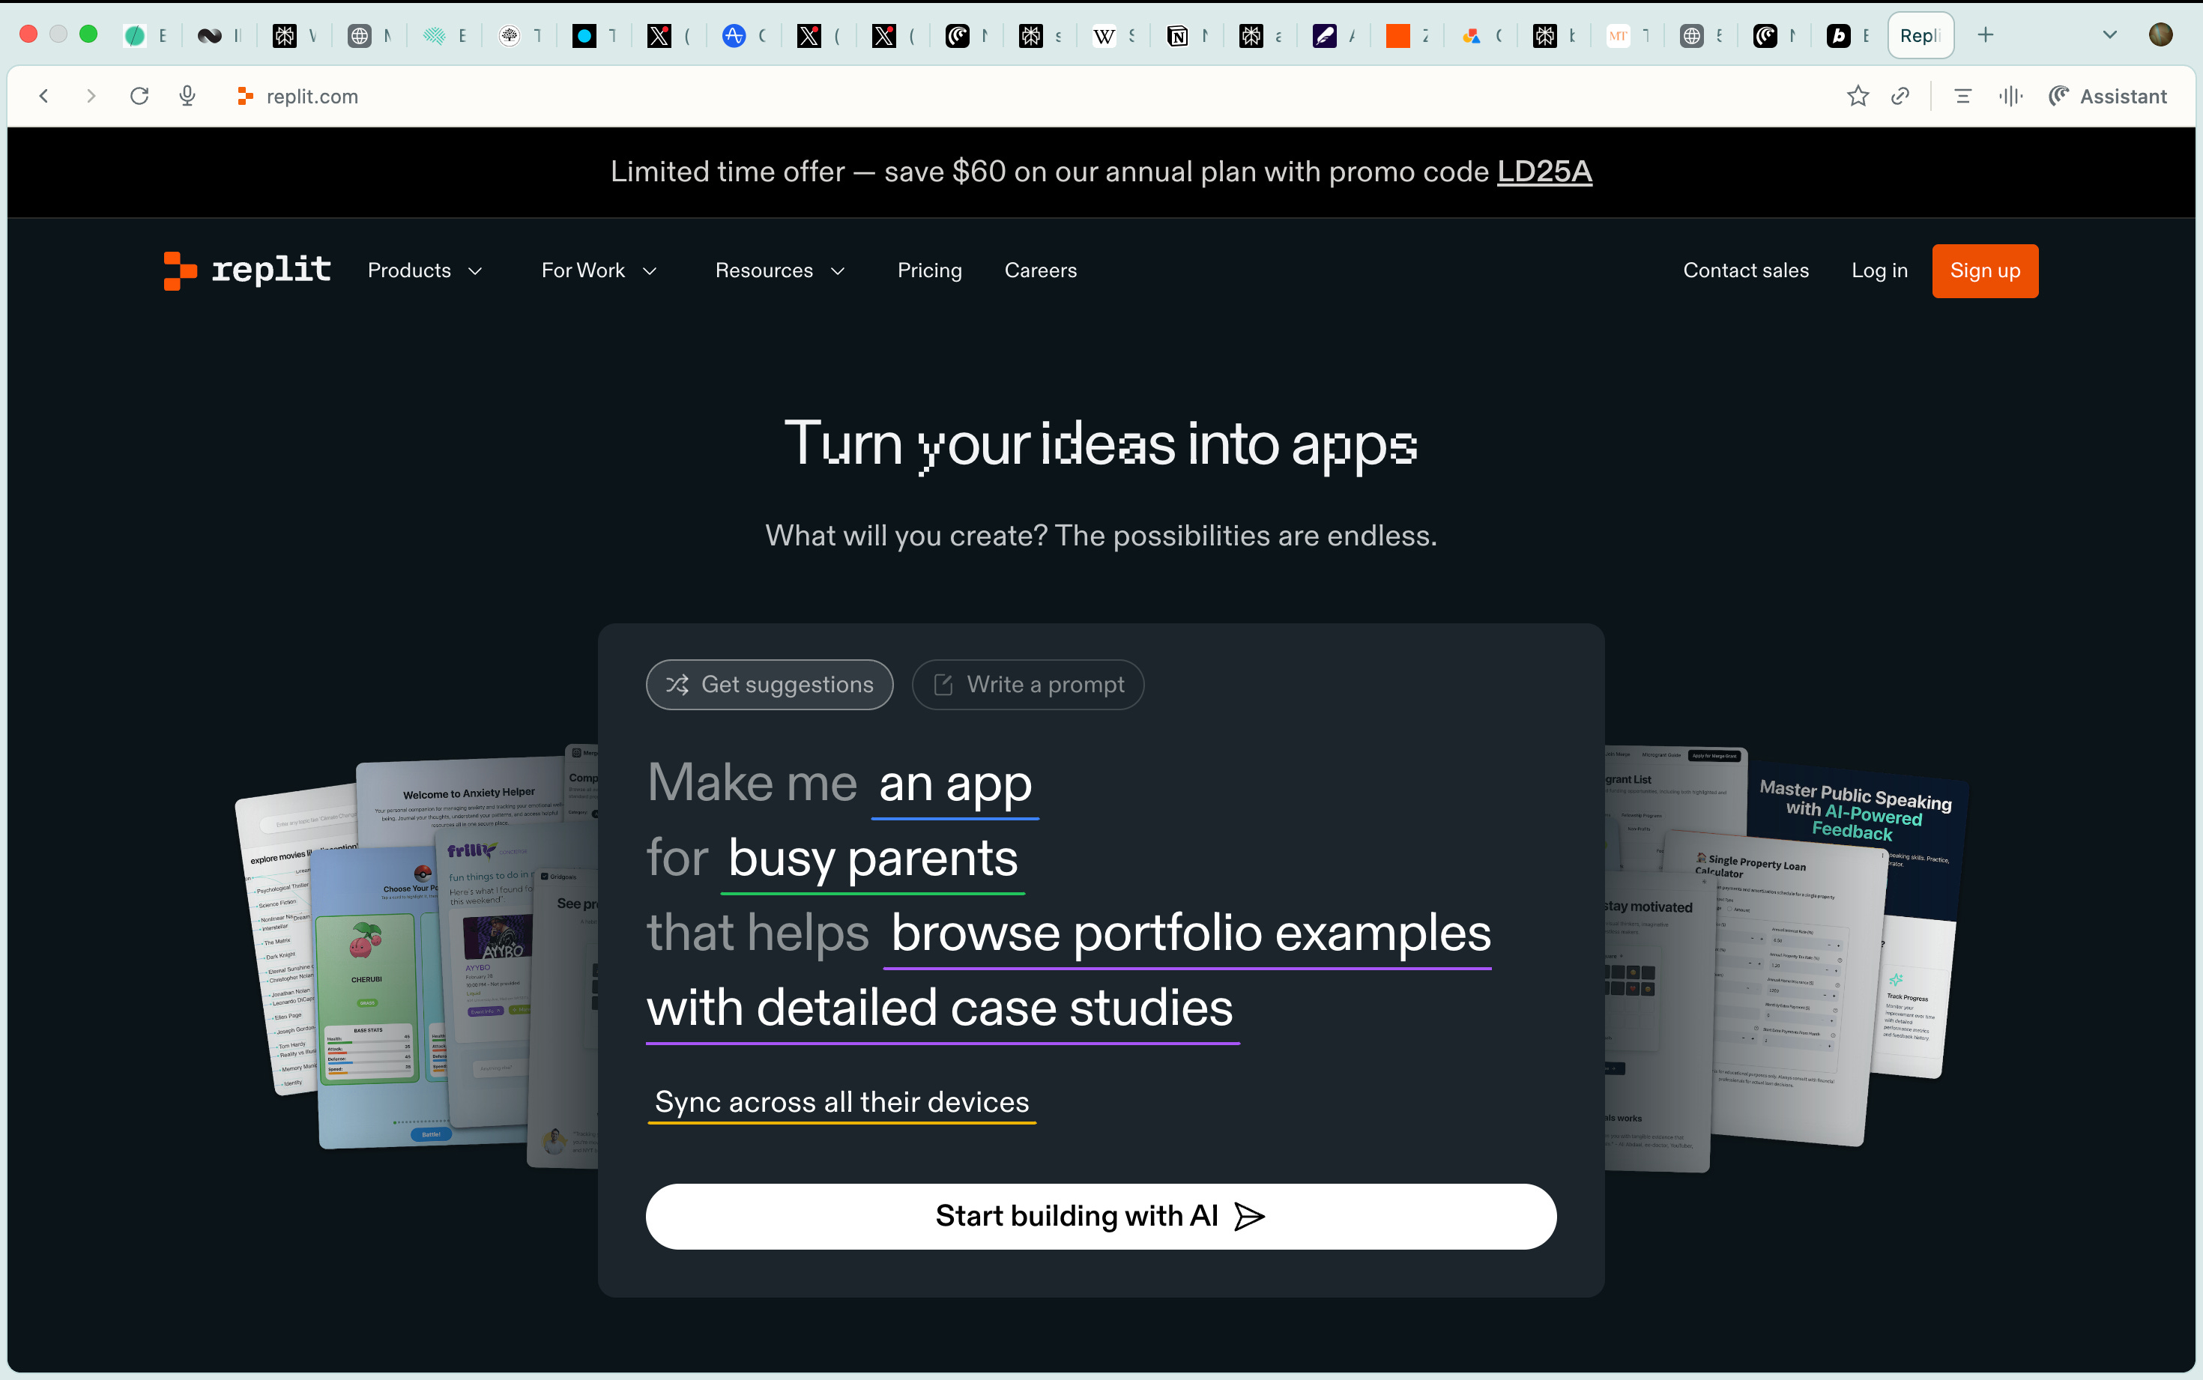Go to the Pricing page
The height and width of the screenshot is (1380, 2203).
[929, 270]
